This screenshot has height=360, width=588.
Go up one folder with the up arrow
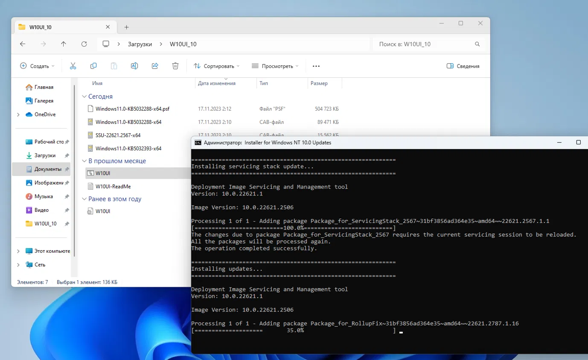(64, 44)
